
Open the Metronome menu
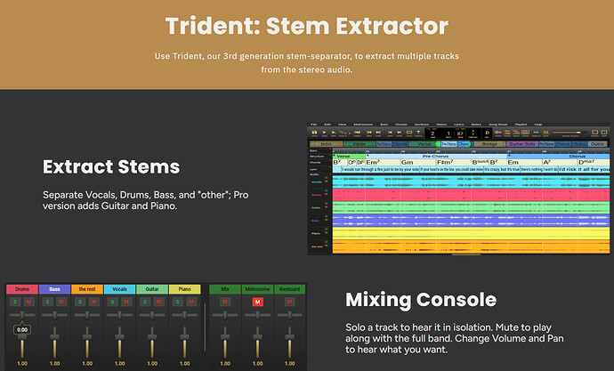363,125
